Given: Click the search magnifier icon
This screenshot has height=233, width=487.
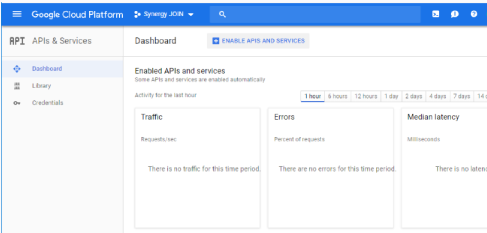Looking at the screenshot, I should coord(222,14).
